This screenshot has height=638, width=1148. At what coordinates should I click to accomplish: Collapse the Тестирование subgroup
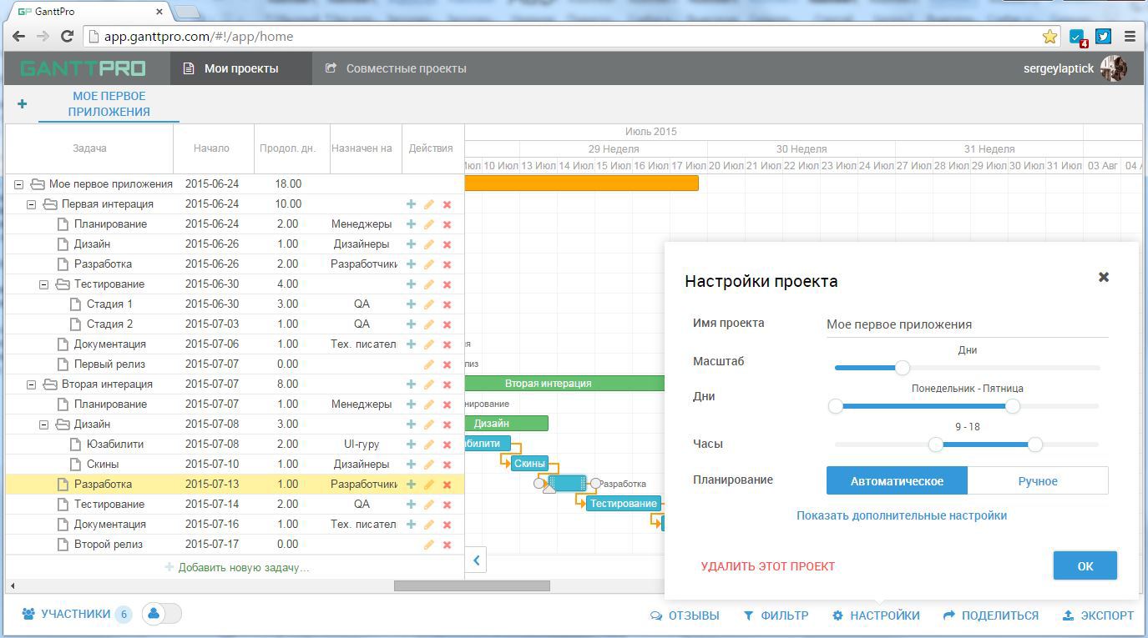click(44, 284)
